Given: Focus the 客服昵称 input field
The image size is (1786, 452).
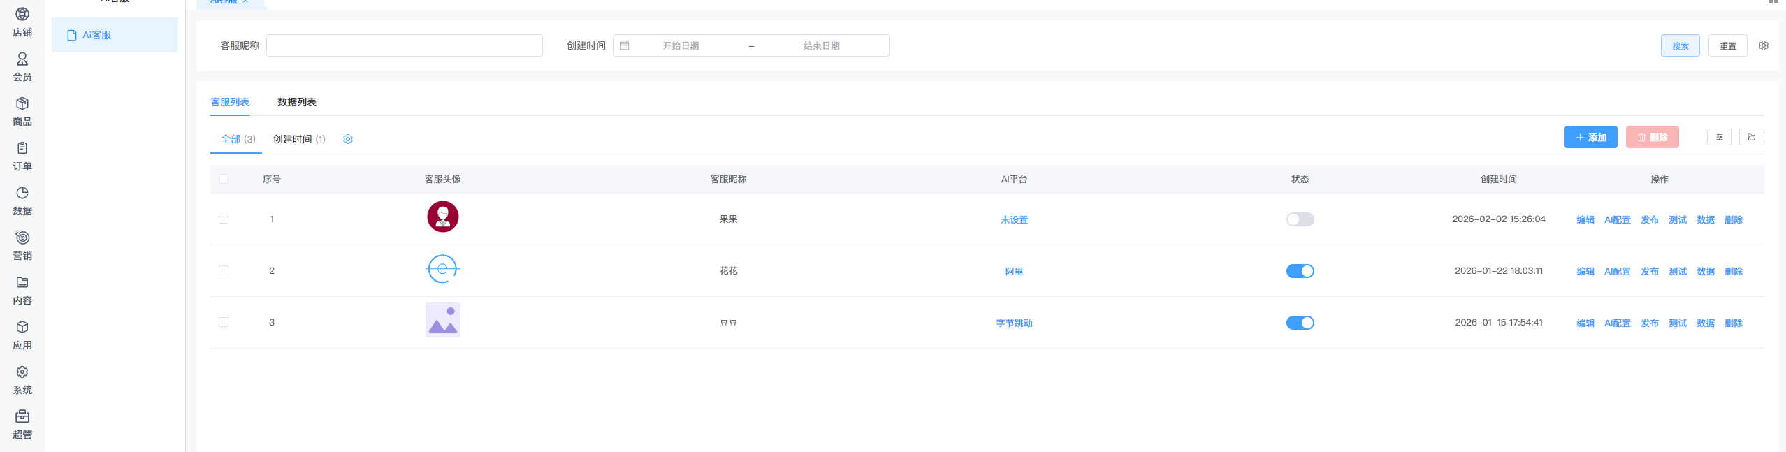Looking at the screenshot, I should 405,45.
